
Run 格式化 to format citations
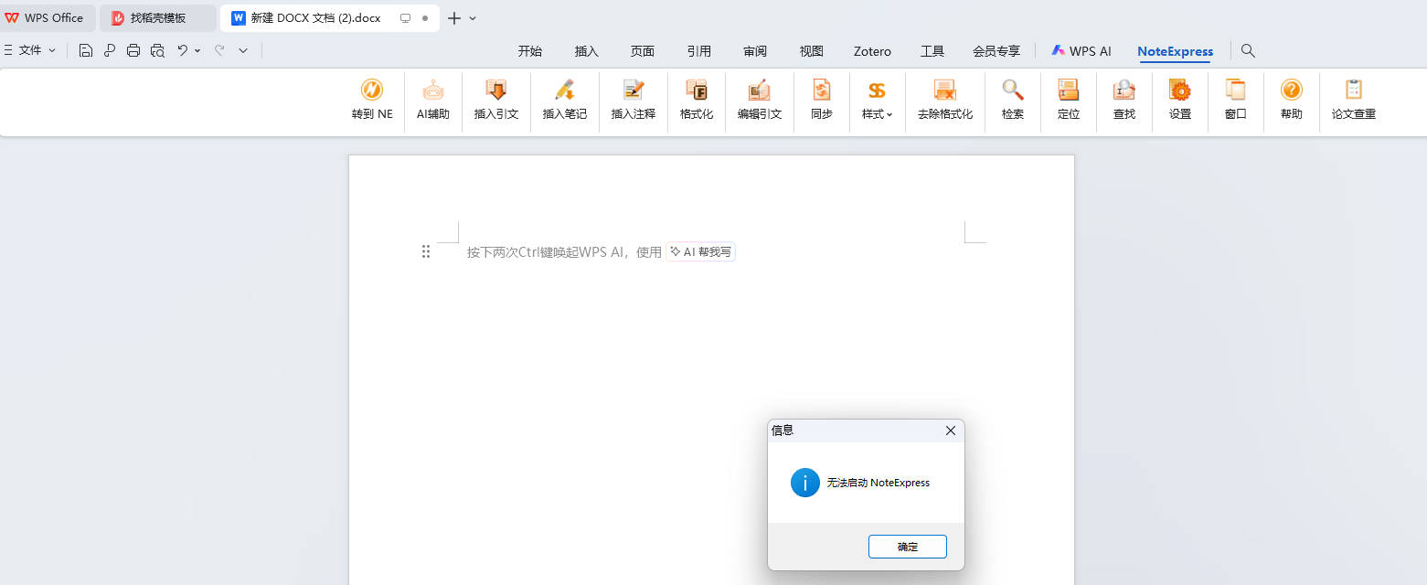[696, 101]
